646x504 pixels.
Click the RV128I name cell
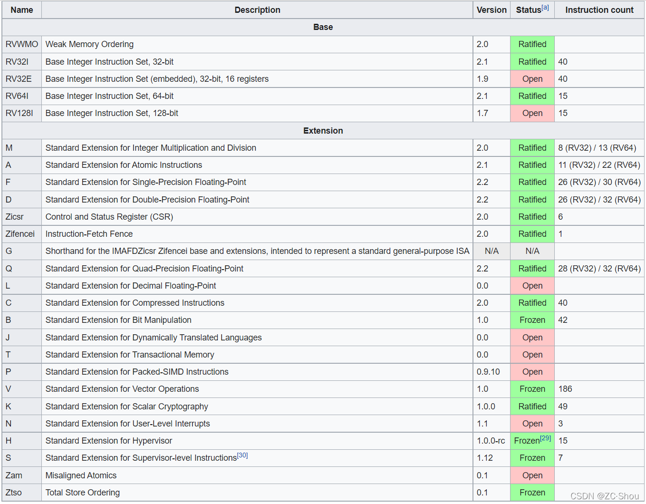[x=22, y=113]
